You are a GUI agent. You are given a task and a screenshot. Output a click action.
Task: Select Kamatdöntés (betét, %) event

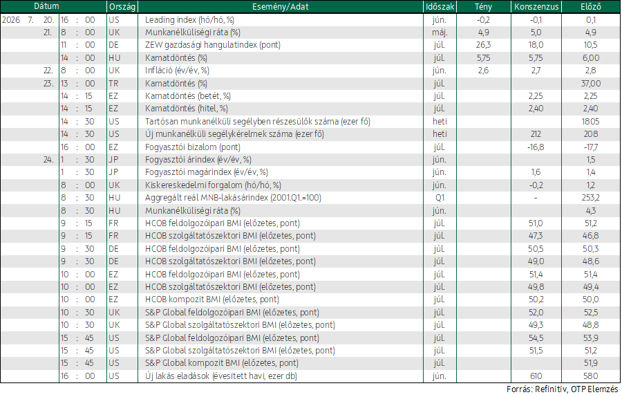click(x=187, y=96)
